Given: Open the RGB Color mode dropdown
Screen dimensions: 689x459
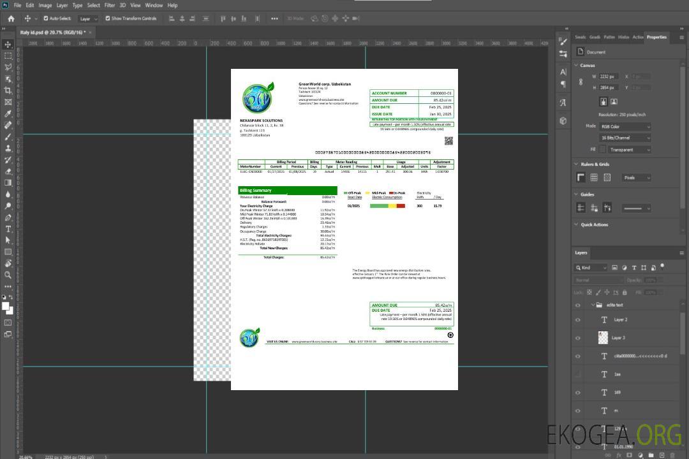Looking at the screenshot, I should pyautogui.click(x=625, y=126).
